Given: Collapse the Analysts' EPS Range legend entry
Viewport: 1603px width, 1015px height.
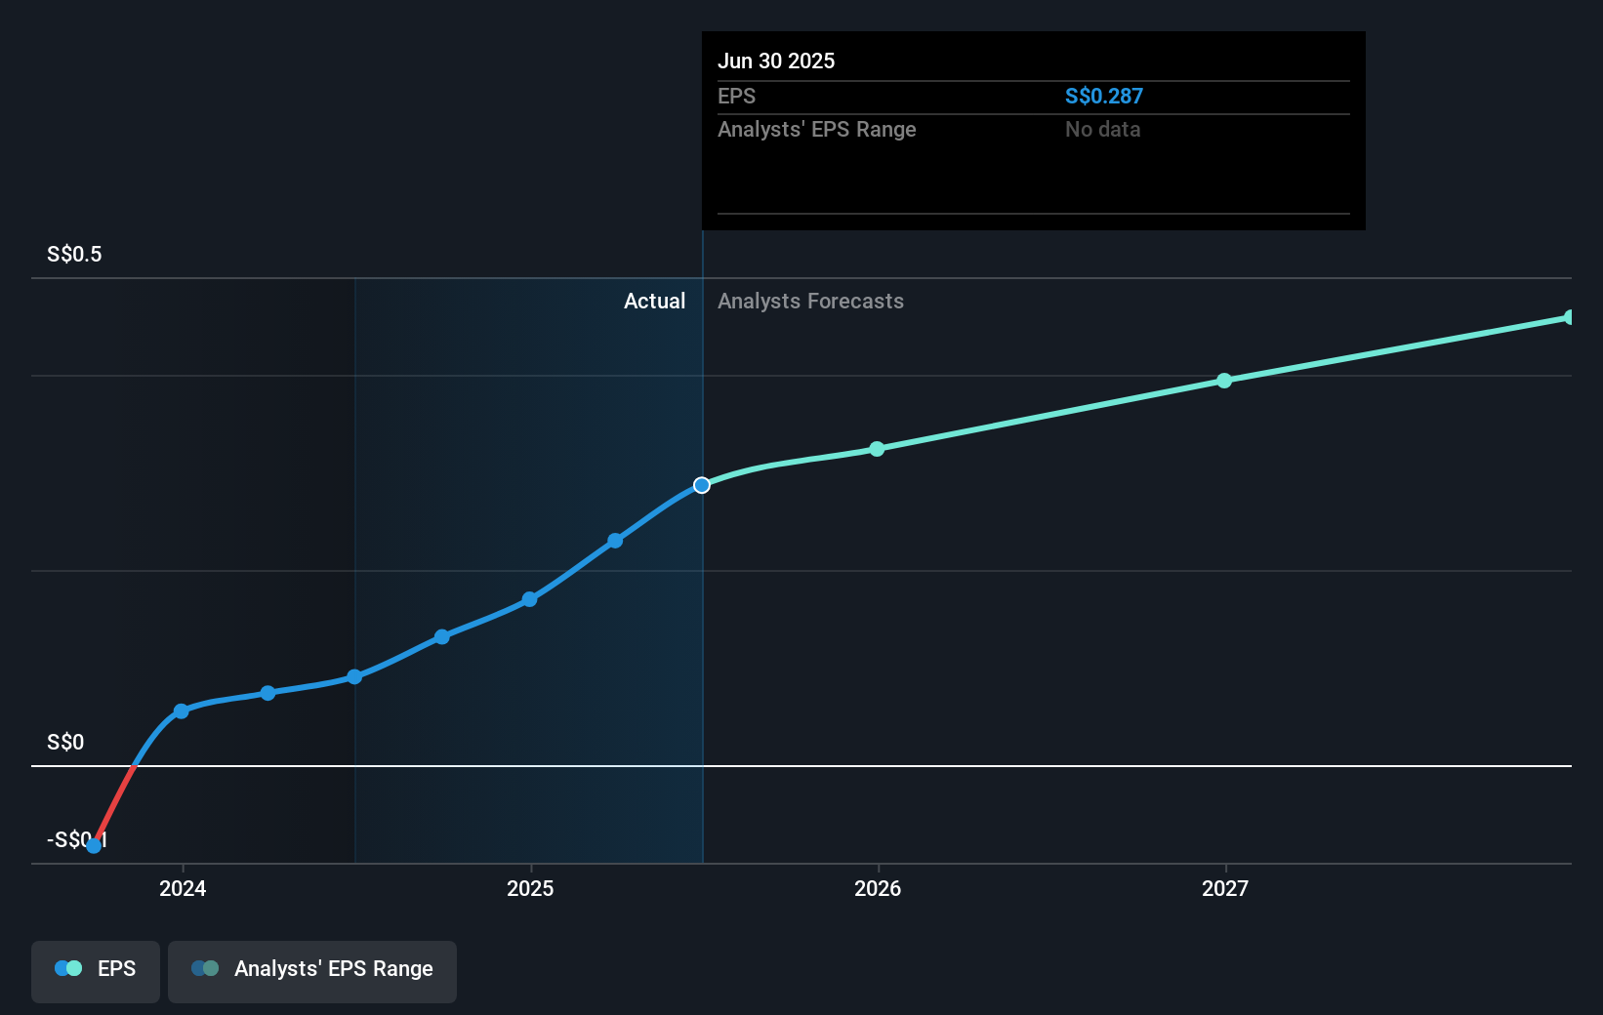Looking at the screenshot, I should click(312, 971).
